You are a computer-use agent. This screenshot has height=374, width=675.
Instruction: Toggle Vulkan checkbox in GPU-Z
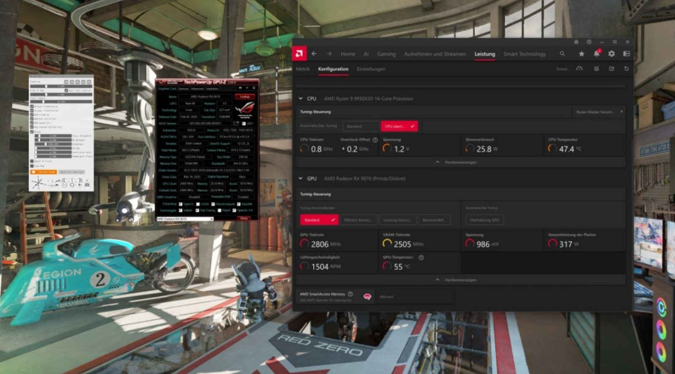coord(180,210)
